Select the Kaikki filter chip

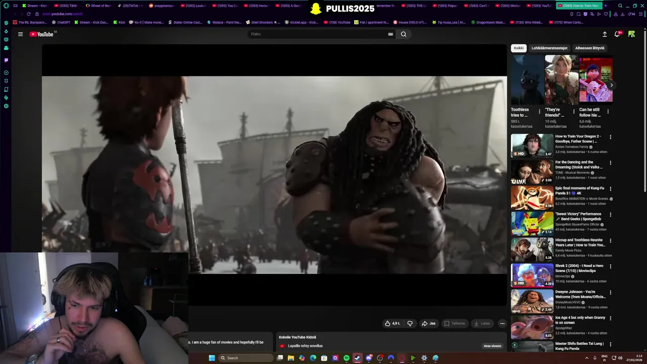(x=519, y=48)
